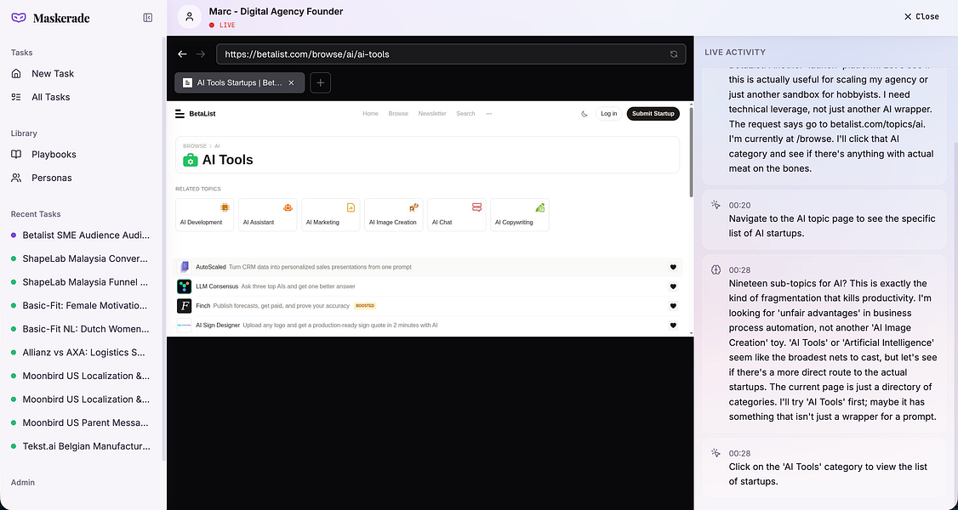Like AutoScaled with its heart icon
Screen dimensions: 958x510
pyautogui.click(x=673, y=267)
